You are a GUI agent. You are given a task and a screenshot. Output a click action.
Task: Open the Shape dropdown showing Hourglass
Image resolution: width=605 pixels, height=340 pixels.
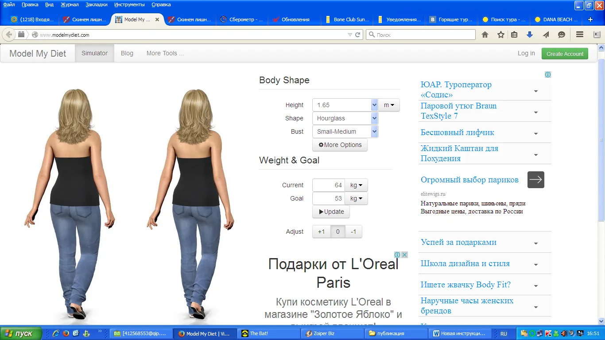(x=345, y=118)
